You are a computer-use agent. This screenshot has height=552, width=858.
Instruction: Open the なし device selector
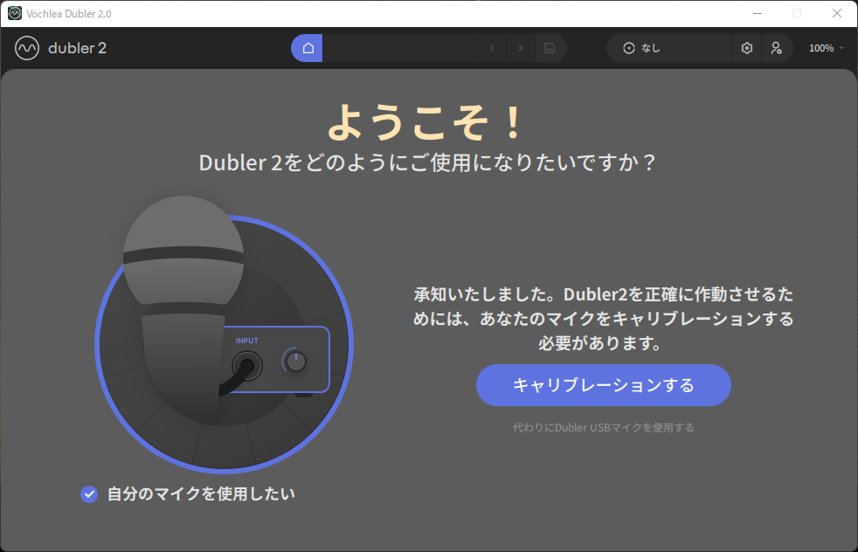point(669,48)
